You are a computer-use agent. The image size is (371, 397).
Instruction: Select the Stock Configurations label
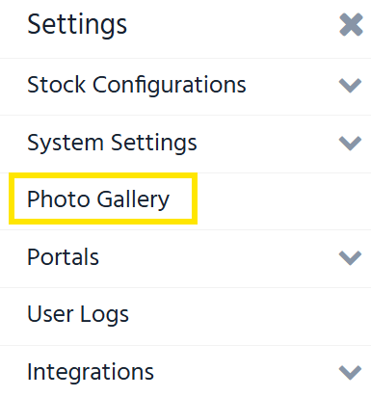(x=137, y=86)
